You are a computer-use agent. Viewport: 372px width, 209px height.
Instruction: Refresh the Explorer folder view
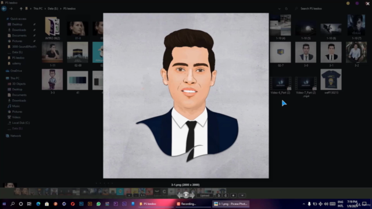(x=287, y=9)
